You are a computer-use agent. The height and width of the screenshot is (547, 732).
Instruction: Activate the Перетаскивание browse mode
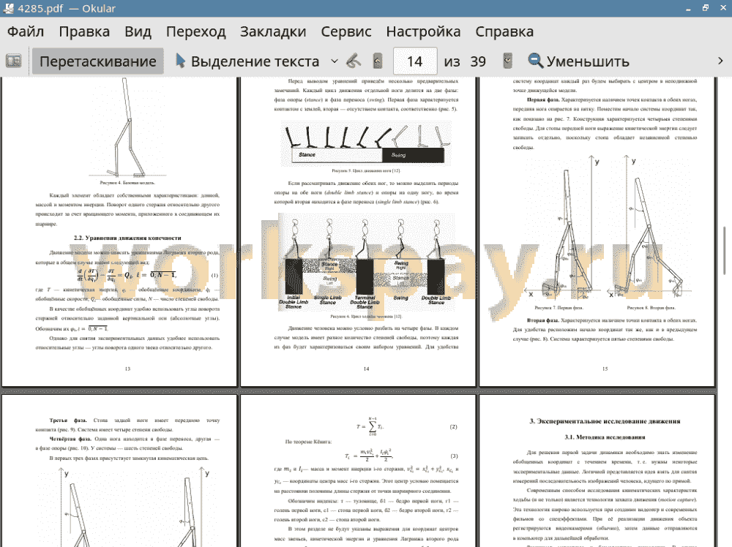[97, 61]
